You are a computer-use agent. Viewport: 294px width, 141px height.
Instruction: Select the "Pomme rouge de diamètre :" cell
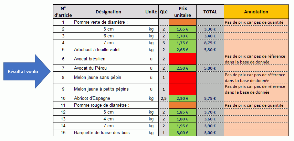click(x=109, y=105)
